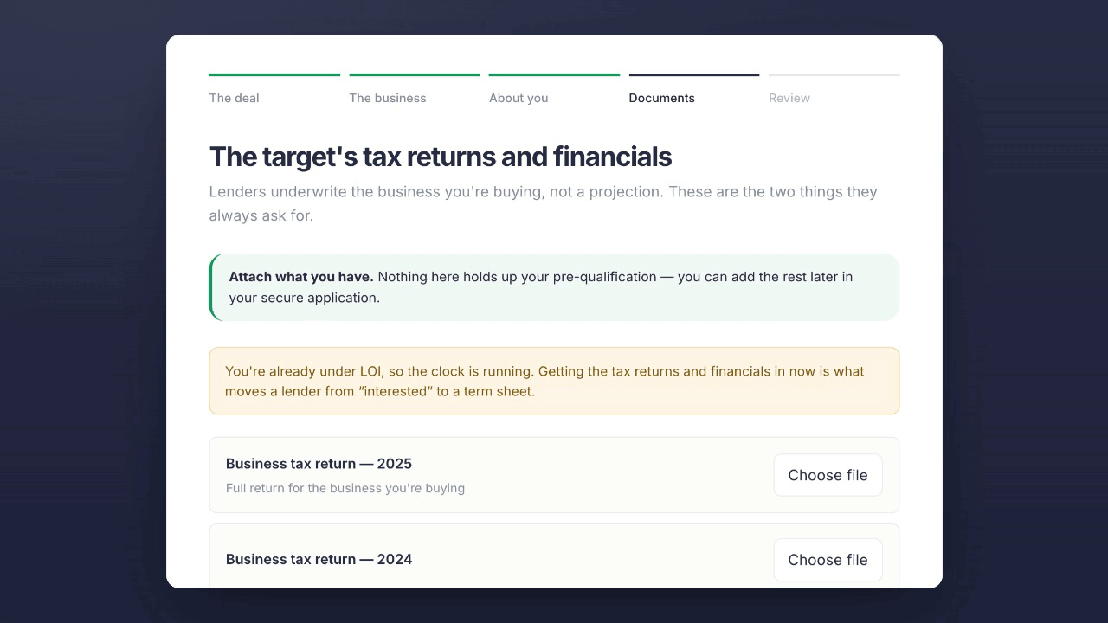Select the current 'Documents' step label

661,98
